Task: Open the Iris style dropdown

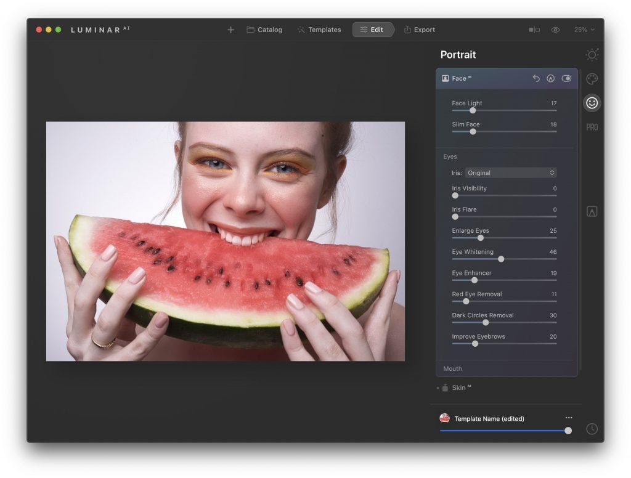Action: (510, 172)
